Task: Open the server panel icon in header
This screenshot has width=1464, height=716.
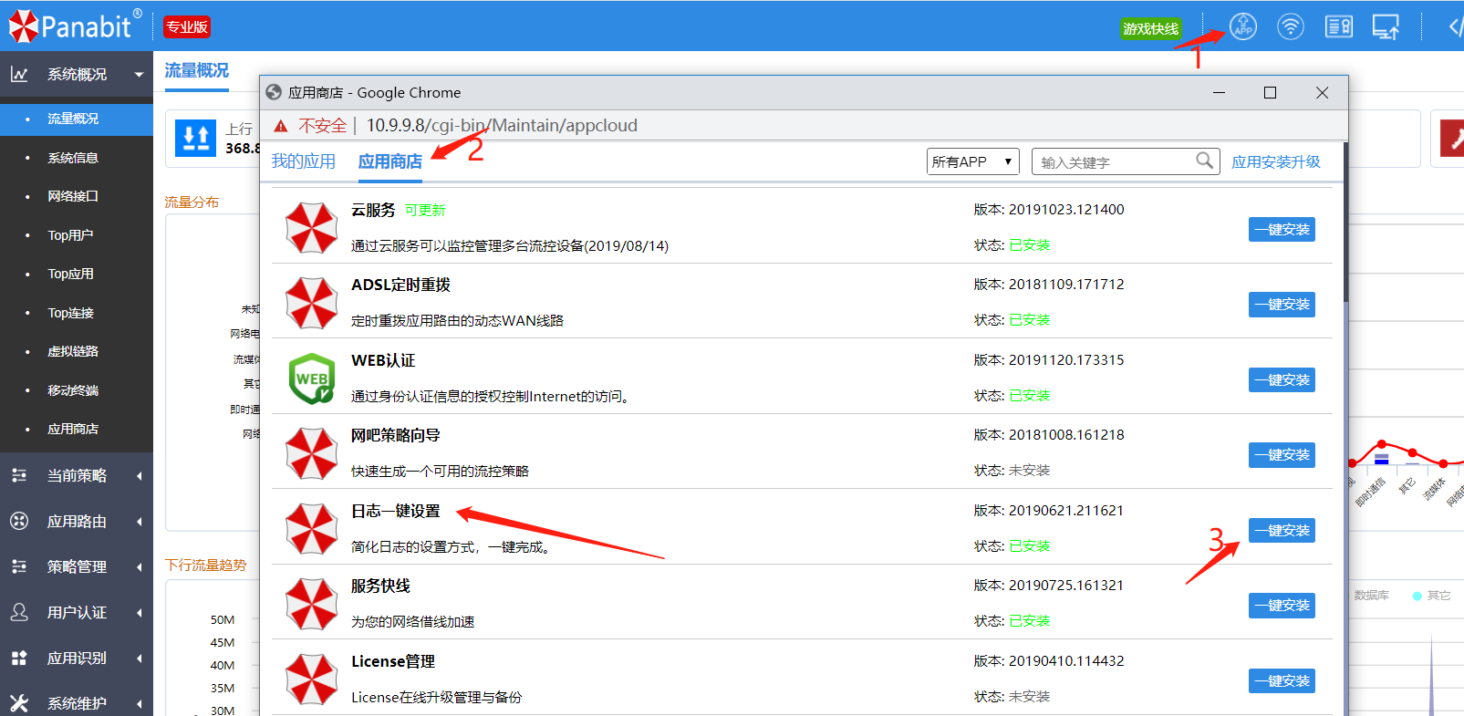Action: [x=1338, y=27]
